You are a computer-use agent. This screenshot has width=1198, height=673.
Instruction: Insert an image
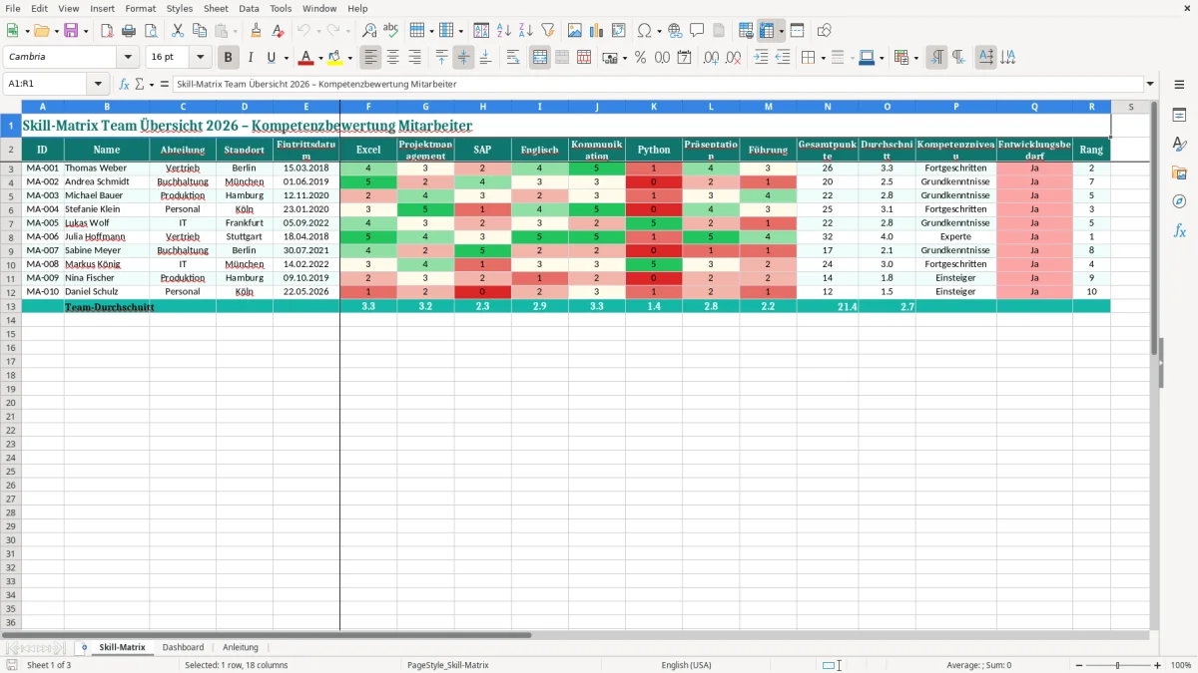pyautogui.click(x=575, y=31)
